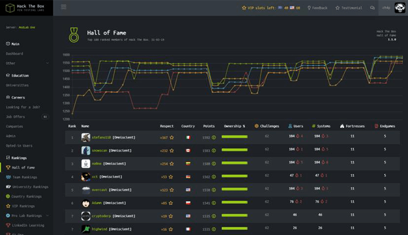Image resolution: width=408 pixels, height=235 pixels.
Task: Open the user avatar at top right
Action: pyautogui.click(x=400, y=8)
